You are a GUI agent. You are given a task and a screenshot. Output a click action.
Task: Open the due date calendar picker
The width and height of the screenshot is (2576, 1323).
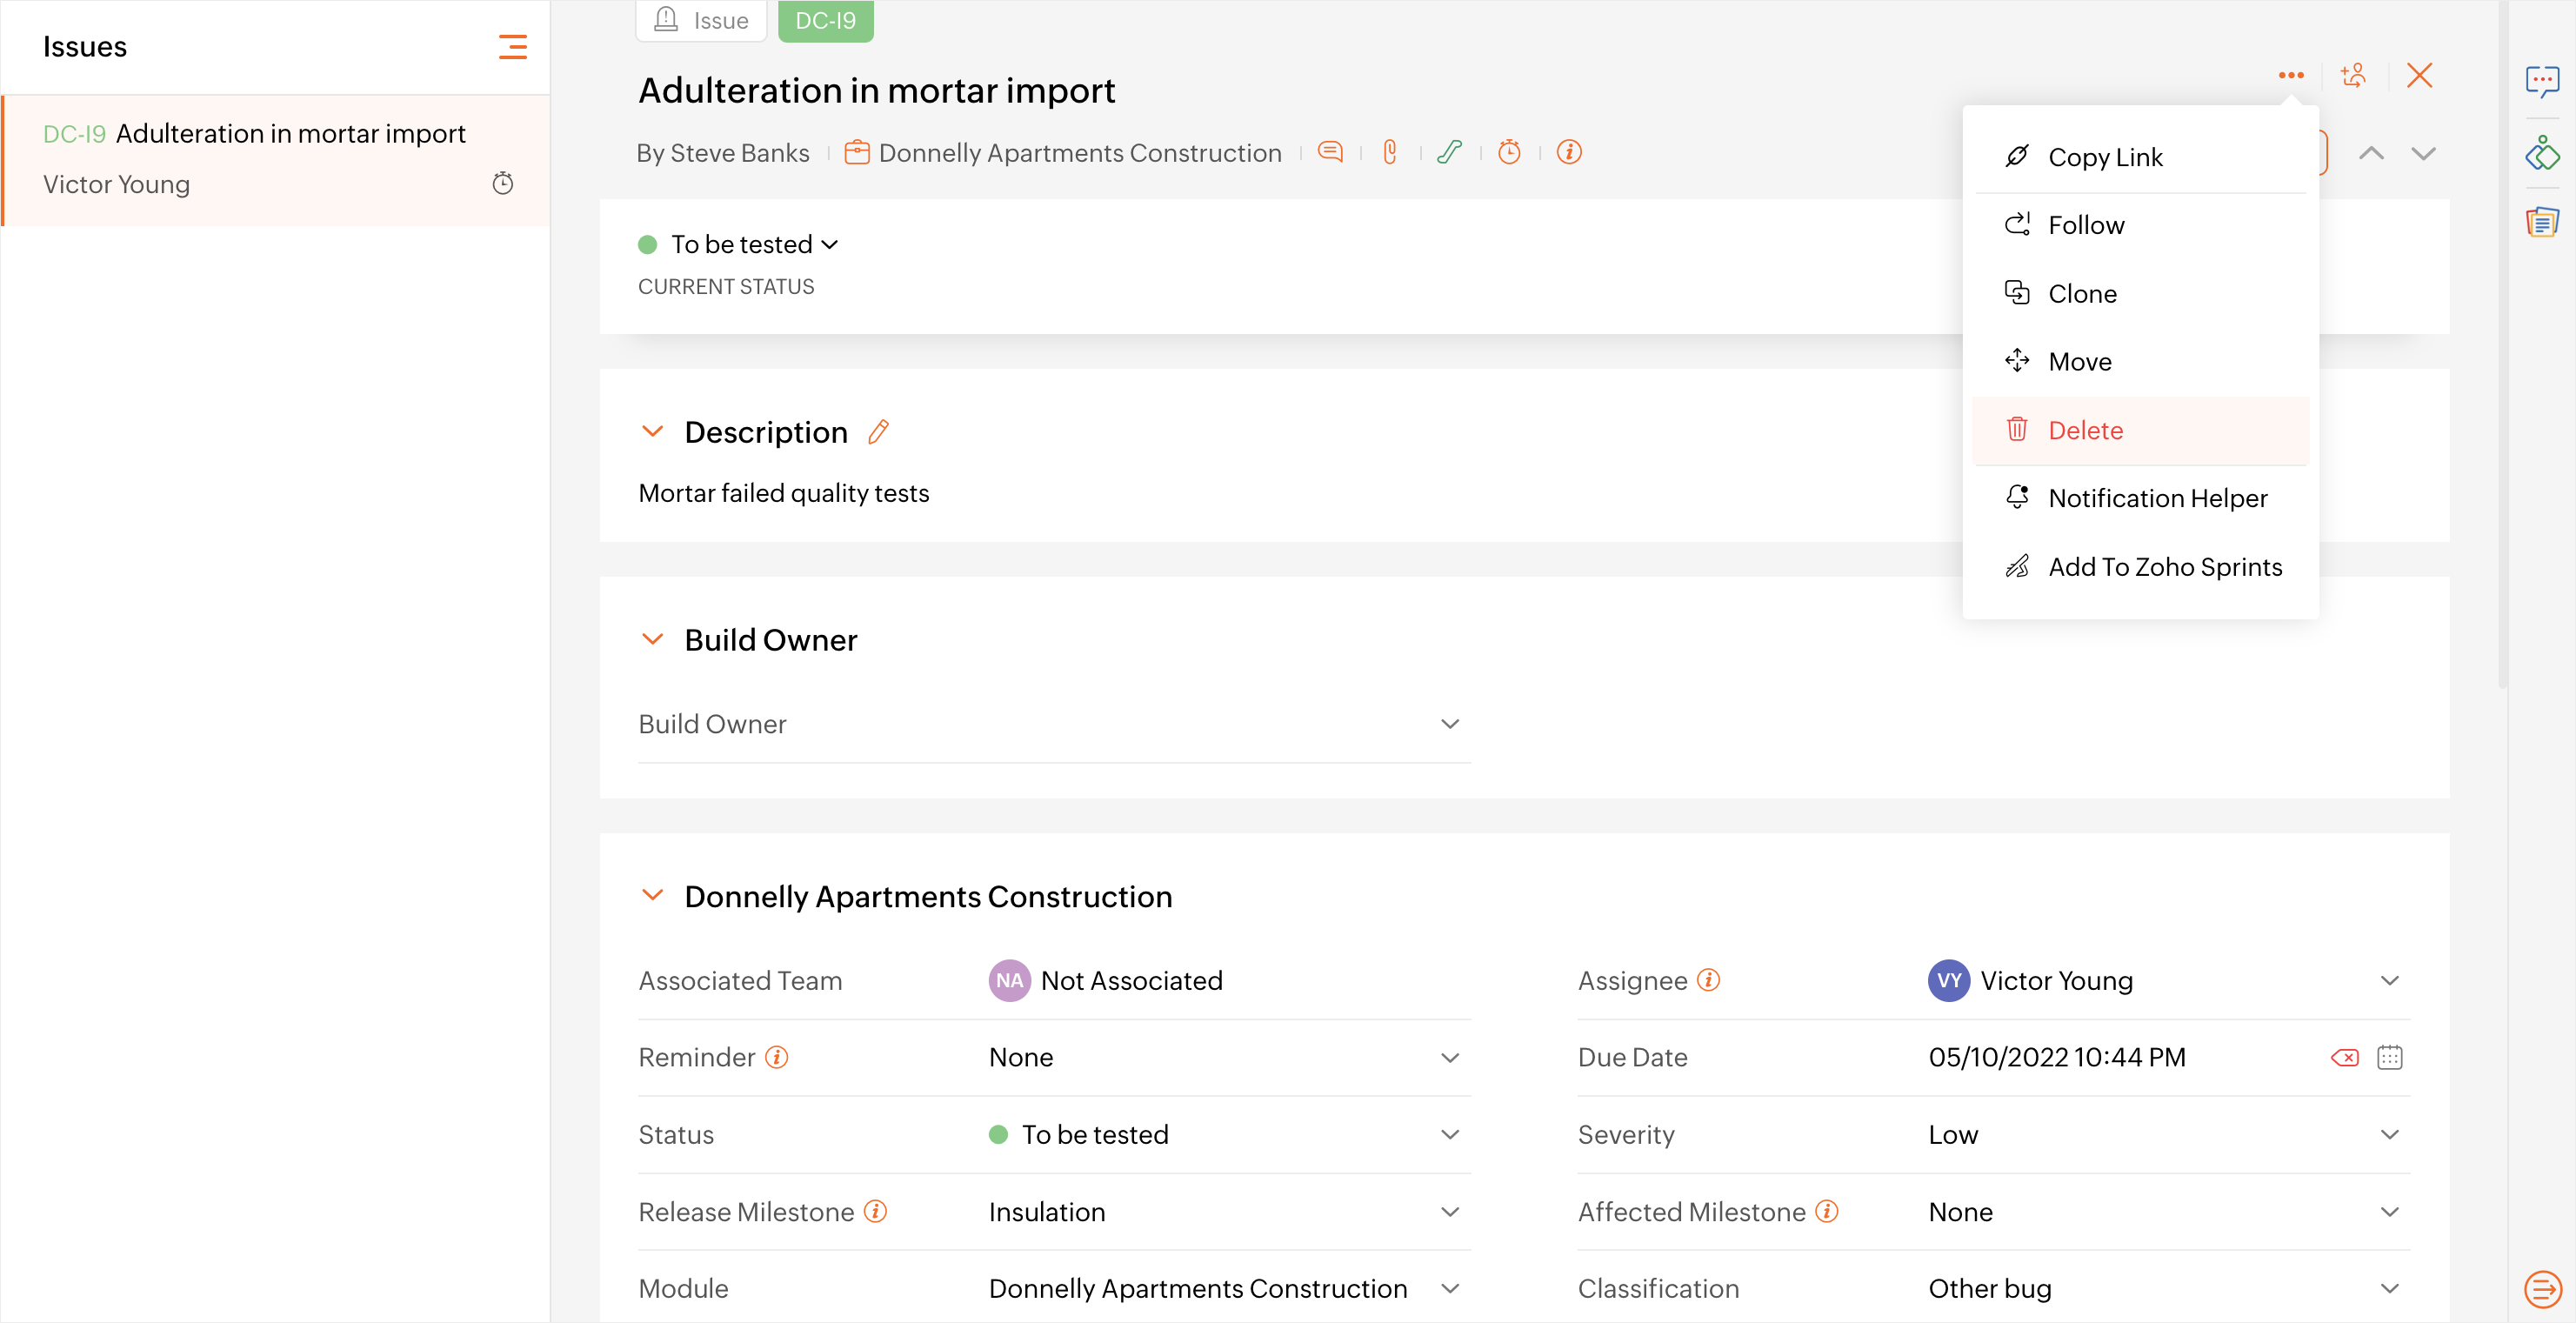coord(2389,1058)
